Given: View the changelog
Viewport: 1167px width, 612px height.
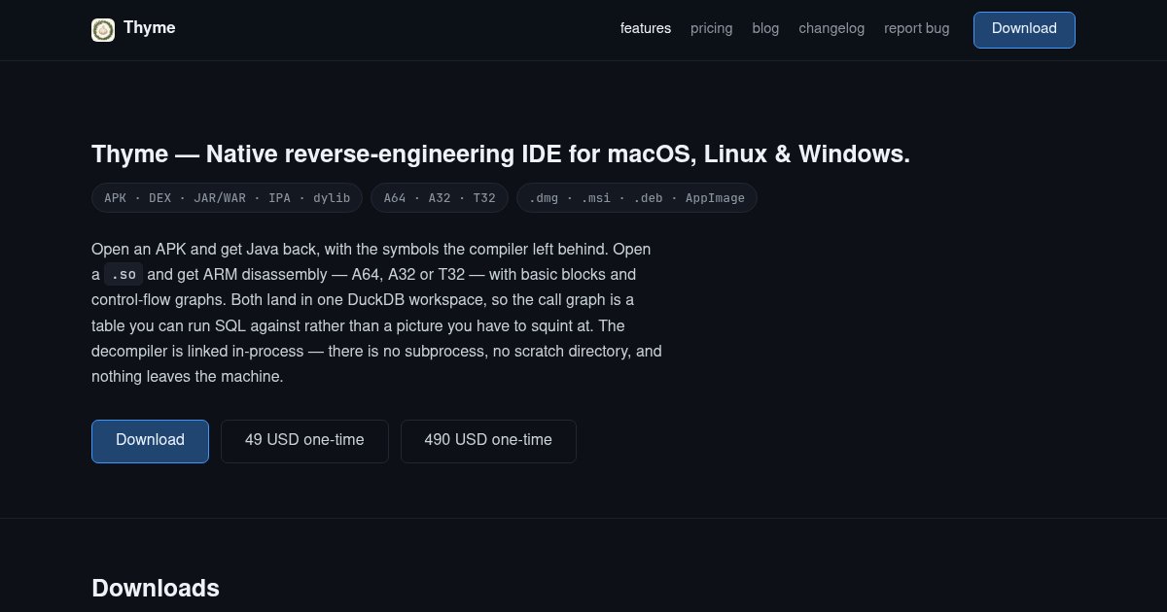Looking at the screenshot, I should coord(831,28).
